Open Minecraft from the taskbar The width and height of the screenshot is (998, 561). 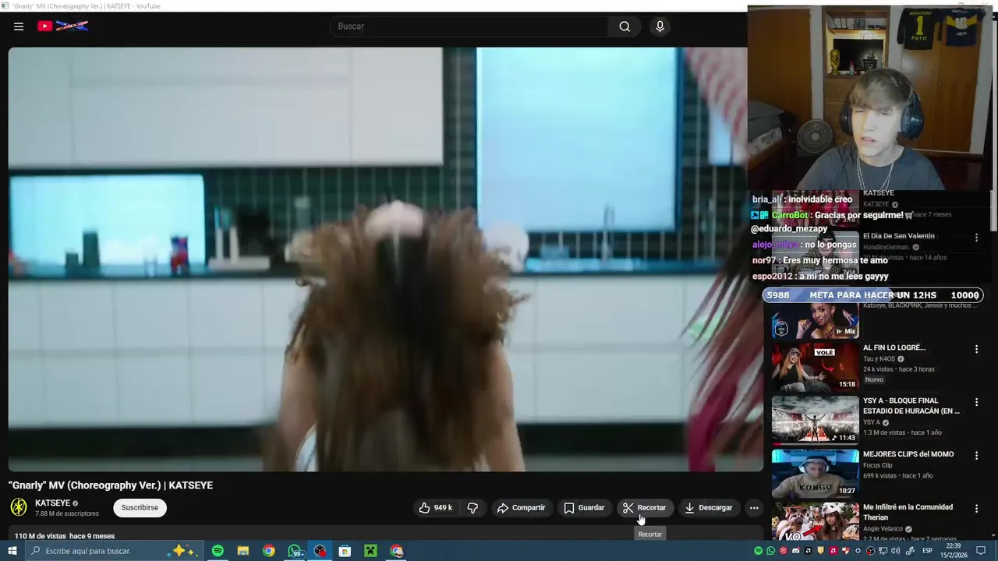pyautogui.click(x=371, y=551)
